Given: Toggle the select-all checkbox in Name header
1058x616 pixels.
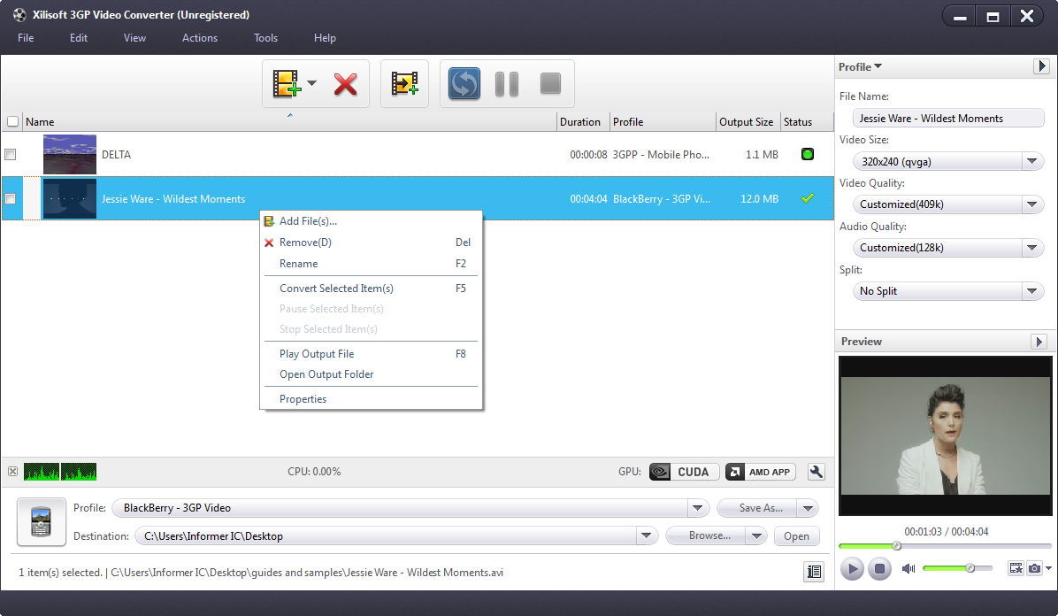Looking at the screenshot, I should (x=11, y=121).
